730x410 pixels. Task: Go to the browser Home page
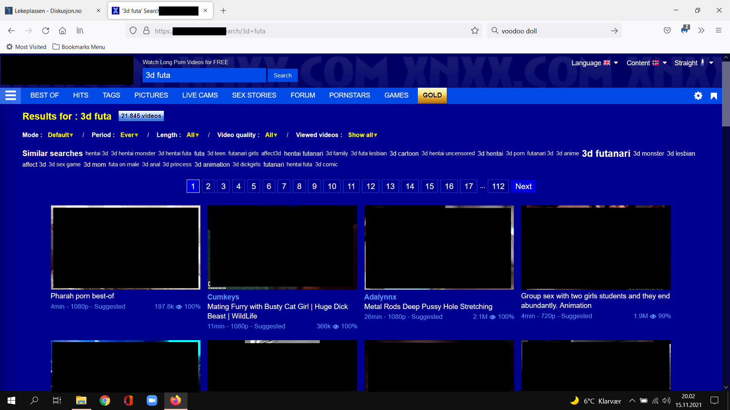click(x=62, y=31)
